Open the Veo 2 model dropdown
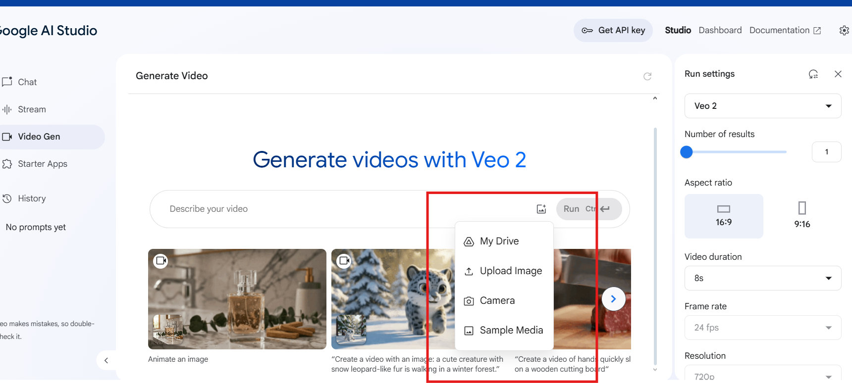 pyautogui.click(x=762, y=106)
